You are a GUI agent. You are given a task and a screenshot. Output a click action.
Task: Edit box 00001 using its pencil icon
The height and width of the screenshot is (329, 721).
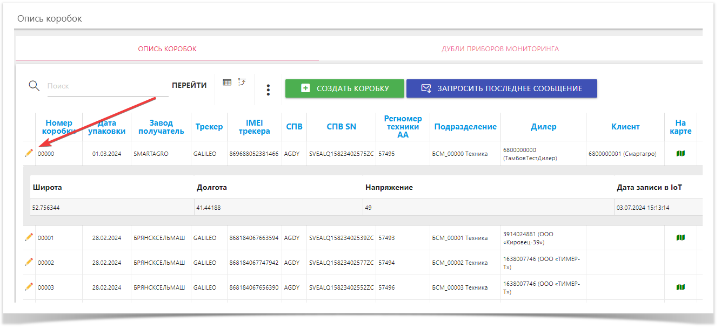[29, 237]
